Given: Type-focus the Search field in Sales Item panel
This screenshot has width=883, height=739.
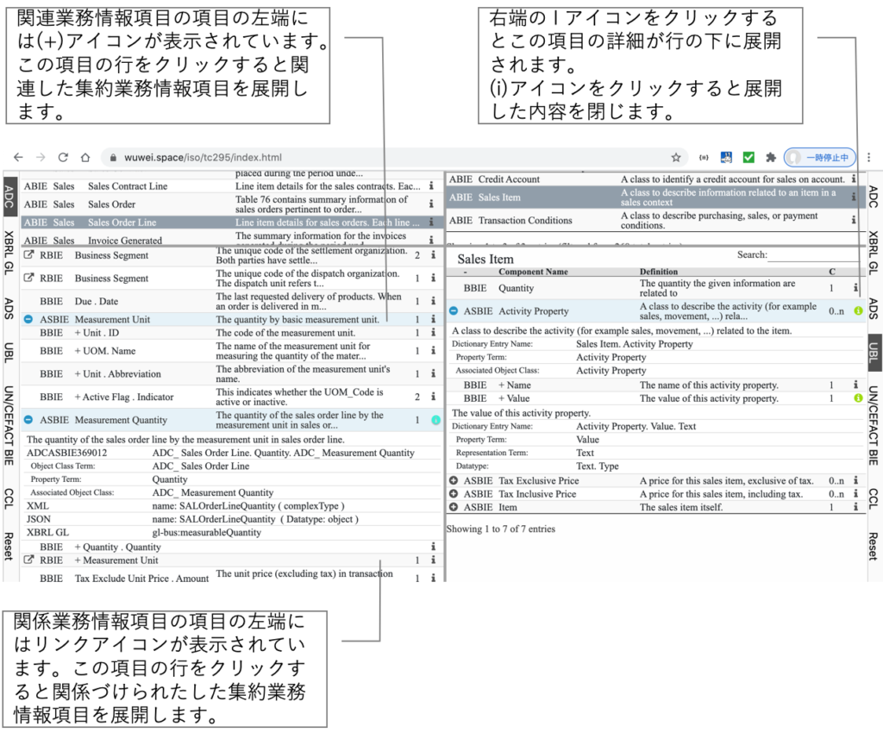Looking at the screenshot, I should [814, 255].
